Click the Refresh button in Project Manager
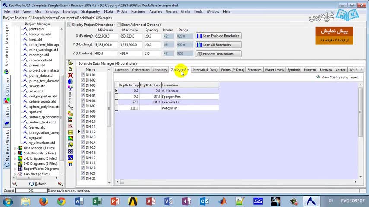 38,184
